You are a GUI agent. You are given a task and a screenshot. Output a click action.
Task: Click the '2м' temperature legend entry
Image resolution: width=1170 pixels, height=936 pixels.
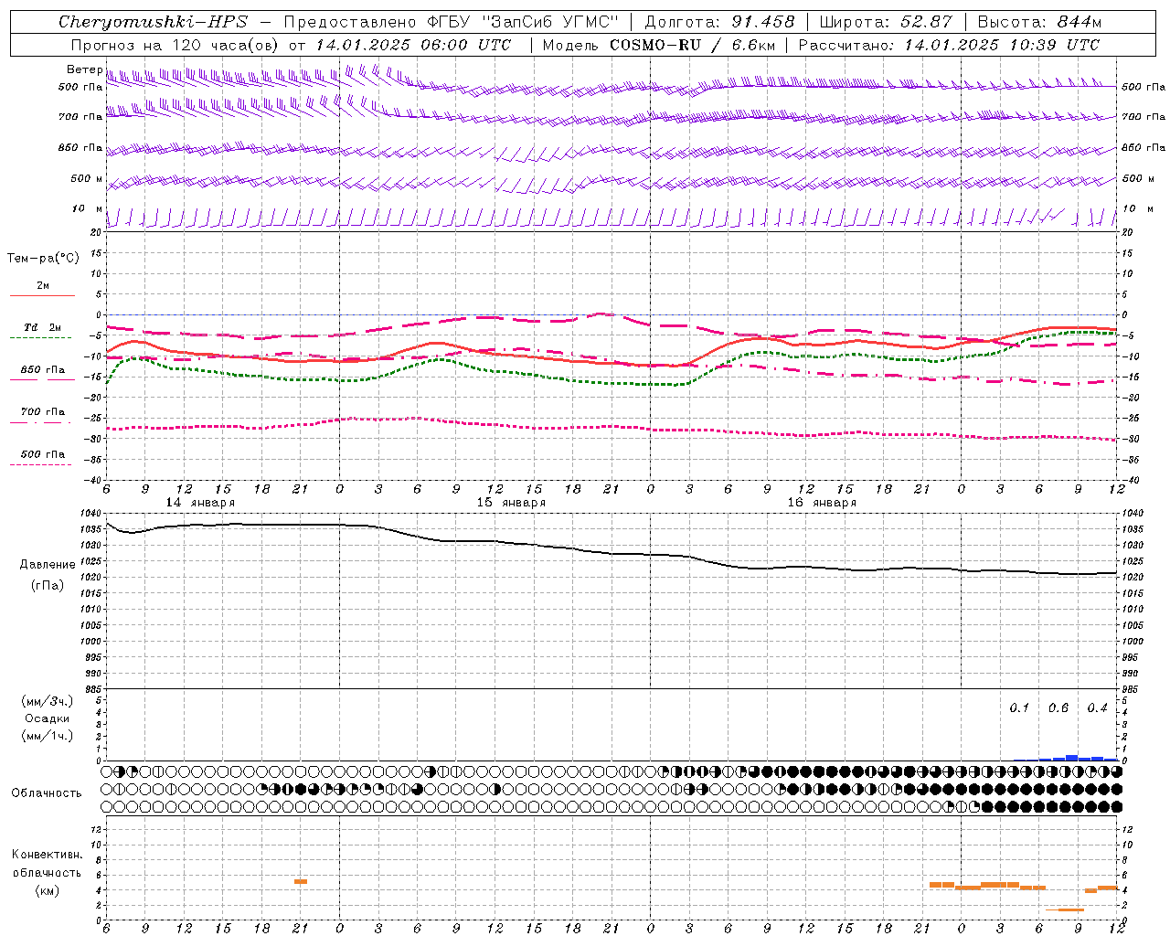pos(43,285)
